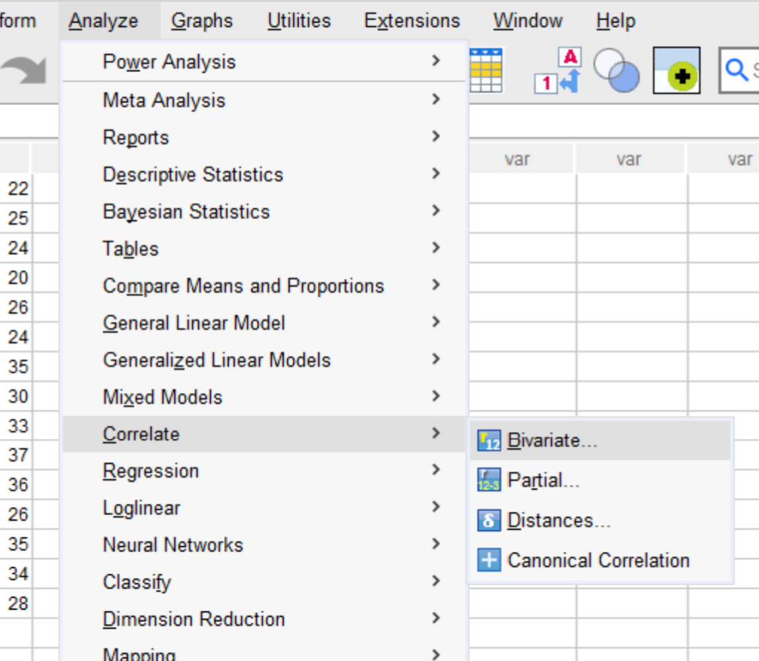
Task: Click the Distances delta icon
Action: click(489, 520)
